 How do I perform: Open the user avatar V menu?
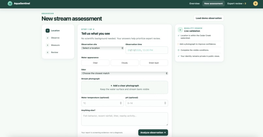pyautogui.click(x=255, y=3)
